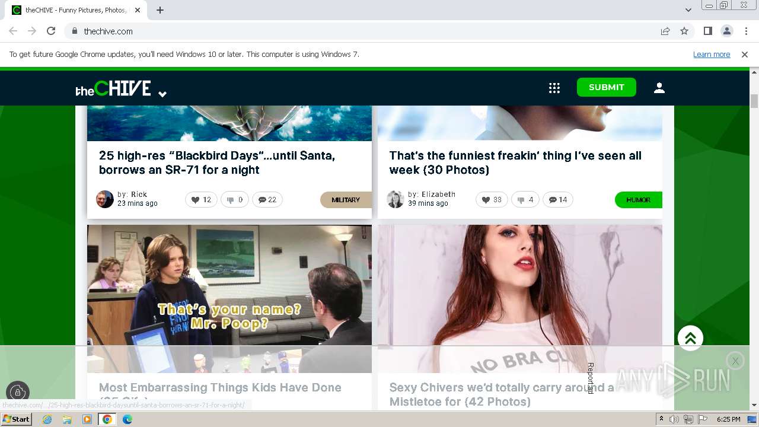Close the bottom ad overlay with X
This screenshot has height=427, width=759.
tap(735, 361)
